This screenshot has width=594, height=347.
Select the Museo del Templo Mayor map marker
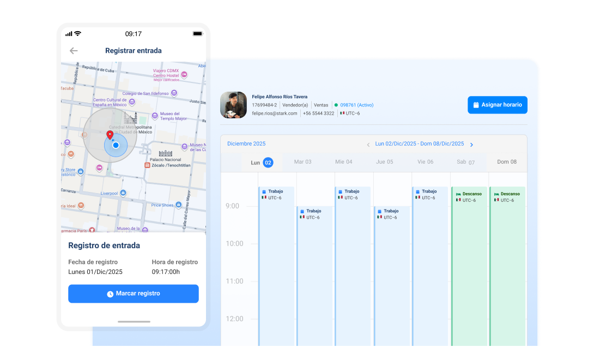tap(155, 116)
